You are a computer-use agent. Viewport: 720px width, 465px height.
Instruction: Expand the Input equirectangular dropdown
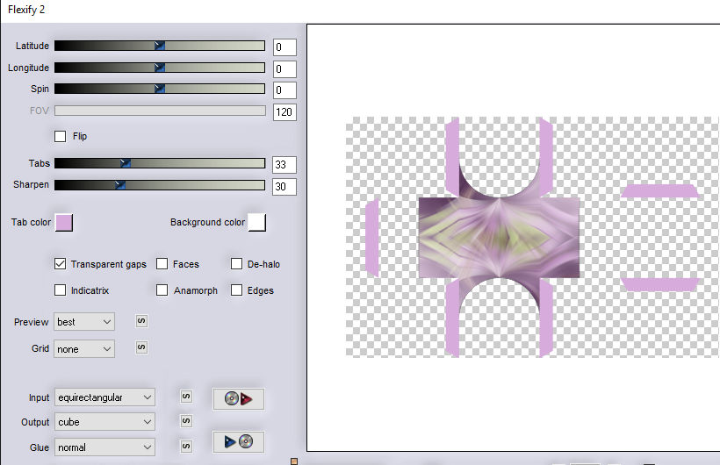pos(104,397)
